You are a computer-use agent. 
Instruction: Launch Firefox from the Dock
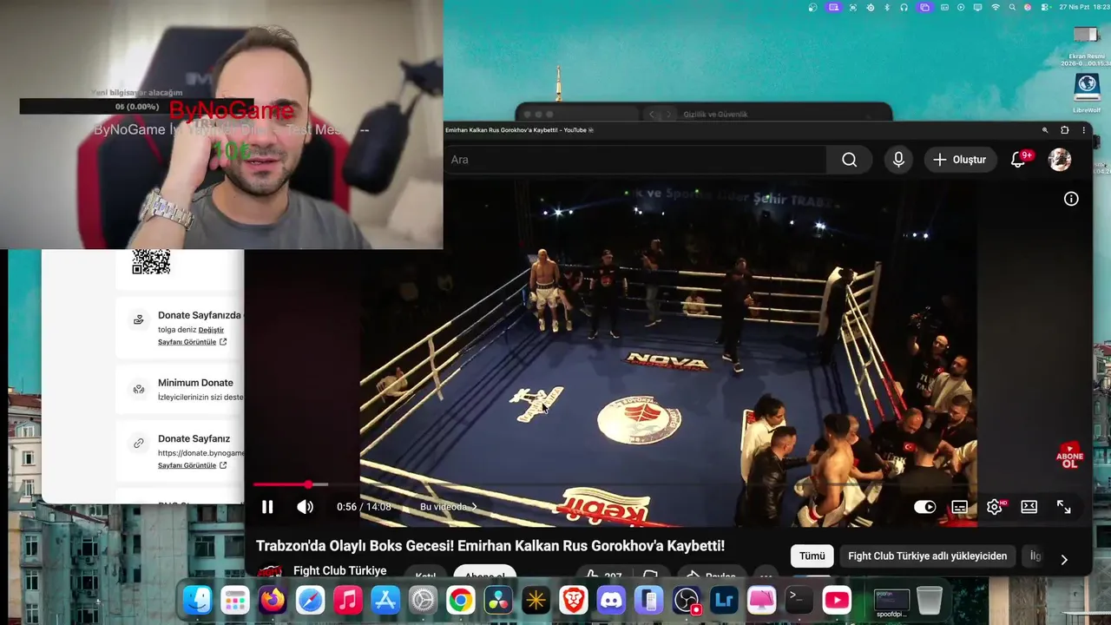click(x=273, y=600)
